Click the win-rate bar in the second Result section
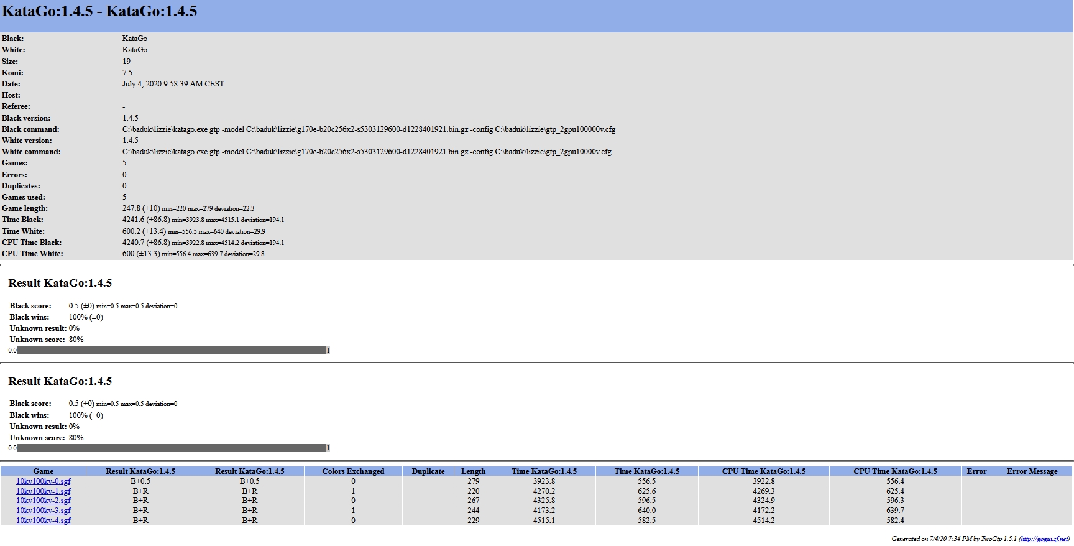Viewport: 1074px width, 546px height. point(172,448)
